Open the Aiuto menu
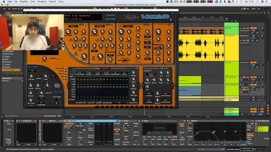 [61, 2]
